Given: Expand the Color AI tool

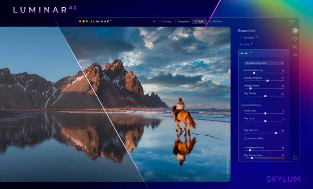Looking at the screenshot, I should [246, 44].
